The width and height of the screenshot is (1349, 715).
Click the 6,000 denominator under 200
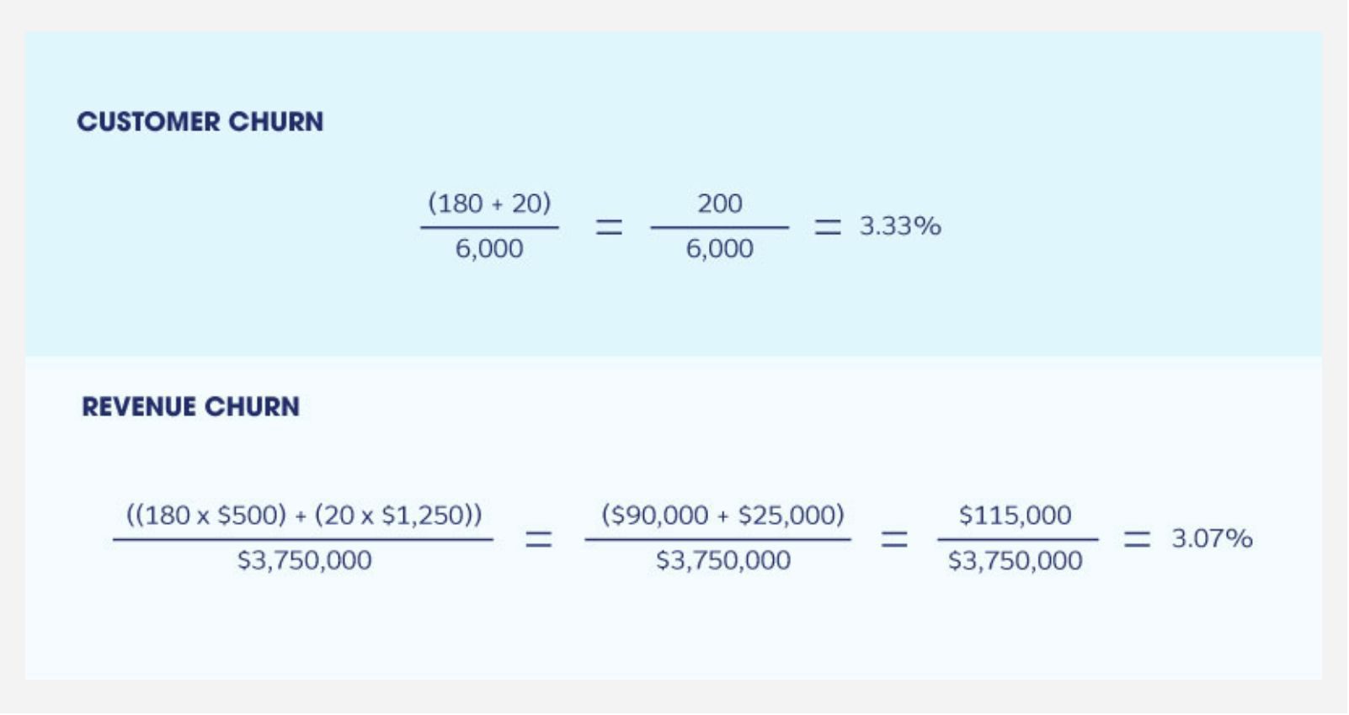(x=720, y=249)
